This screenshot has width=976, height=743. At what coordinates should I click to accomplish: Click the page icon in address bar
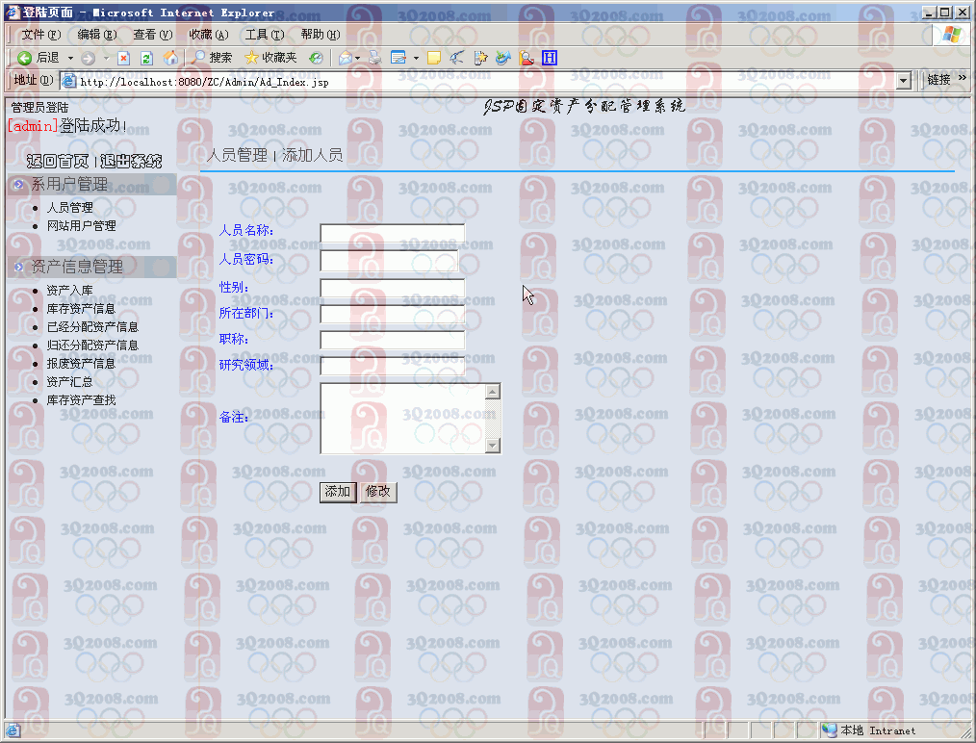click(68, 81)
